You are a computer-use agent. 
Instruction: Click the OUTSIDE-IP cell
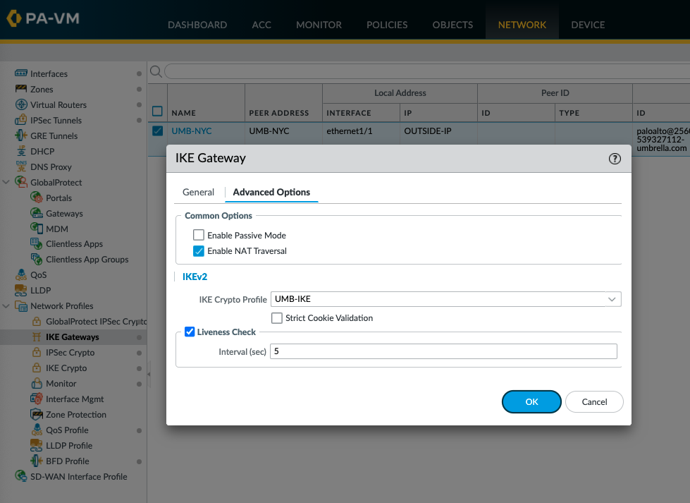click(x=428, y=131)
